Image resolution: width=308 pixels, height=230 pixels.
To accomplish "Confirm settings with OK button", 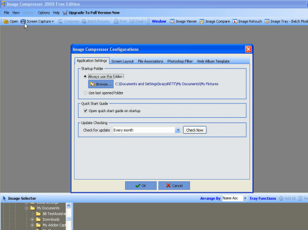I will coord(141,185).
